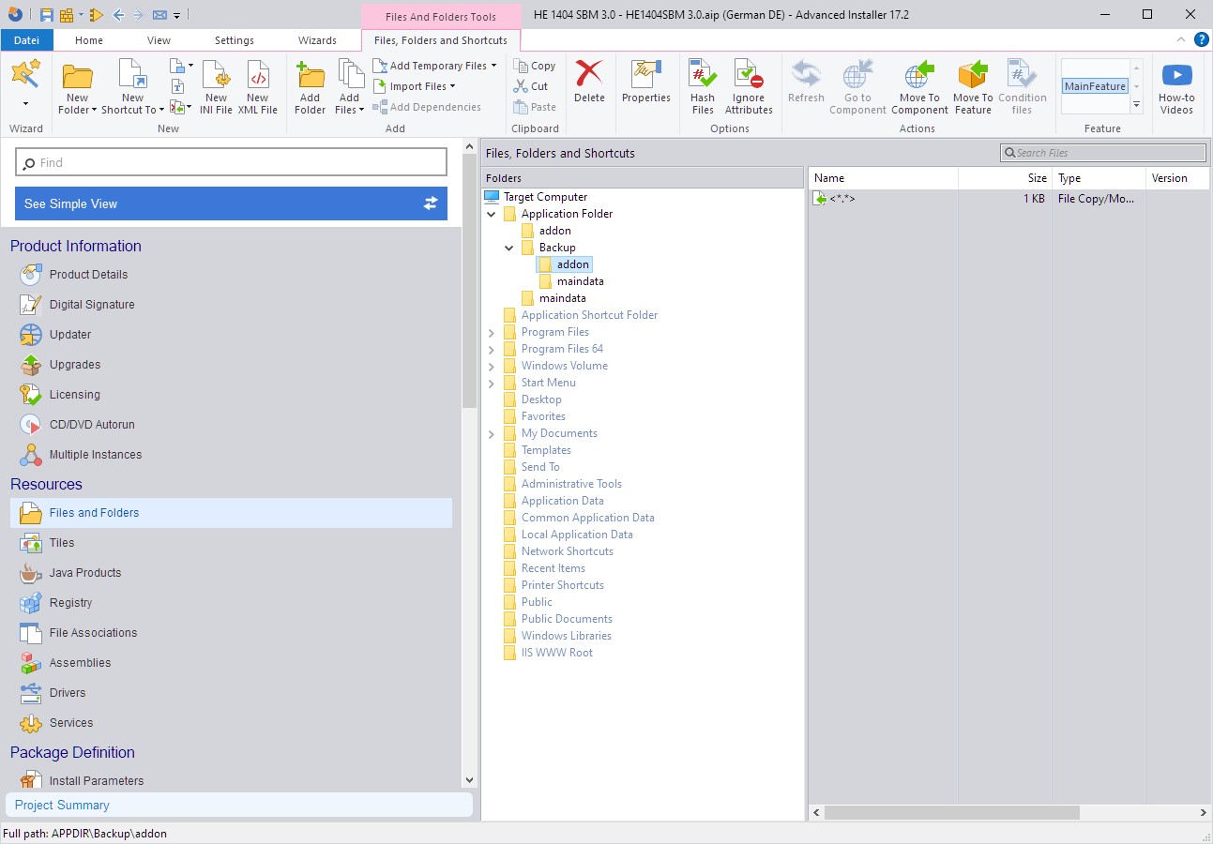Open Add Temporary Files dropdown
The width and height of the screenshot is (1213, 844).
click(x=434, y=66)
